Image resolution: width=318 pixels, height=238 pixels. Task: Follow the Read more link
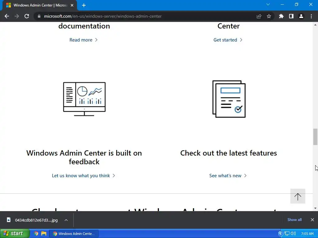pos(83,40)
